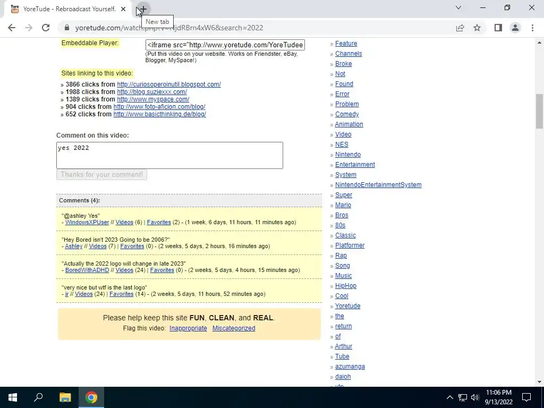Open the tab search chevron
544x408 pixels.
pyautogui.click(x=458, y=7)
